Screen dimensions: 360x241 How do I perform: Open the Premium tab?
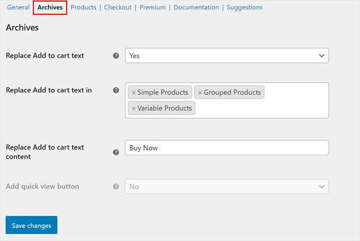(x=152, y=7)
